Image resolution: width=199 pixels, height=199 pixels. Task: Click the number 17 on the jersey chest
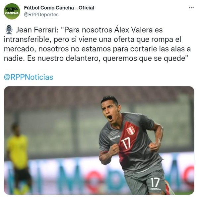126,143
